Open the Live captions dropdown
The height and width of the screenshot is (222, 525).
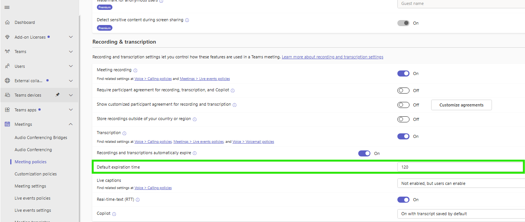tap(461, 183)
